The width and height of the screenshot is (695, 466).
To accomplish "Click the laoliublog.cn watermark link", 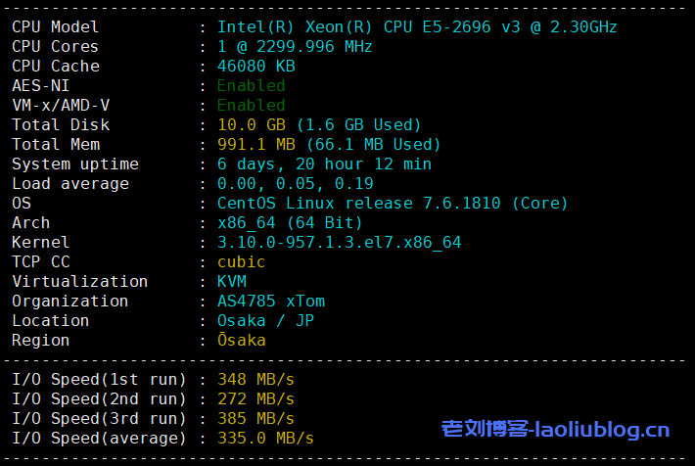I will pos(556,429).
